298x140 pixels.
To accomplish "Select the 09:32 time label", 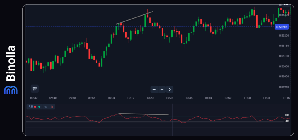I will [x=34, y=98].
